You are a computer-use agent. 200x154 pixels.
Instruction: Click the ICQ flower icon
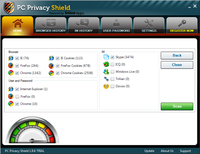[x=106, y=64]
